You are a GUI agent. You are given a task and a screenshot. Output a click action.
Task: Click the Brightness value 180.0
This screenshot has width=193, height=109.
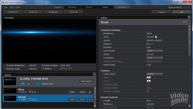pyautogui.click(x=149, y=33)
